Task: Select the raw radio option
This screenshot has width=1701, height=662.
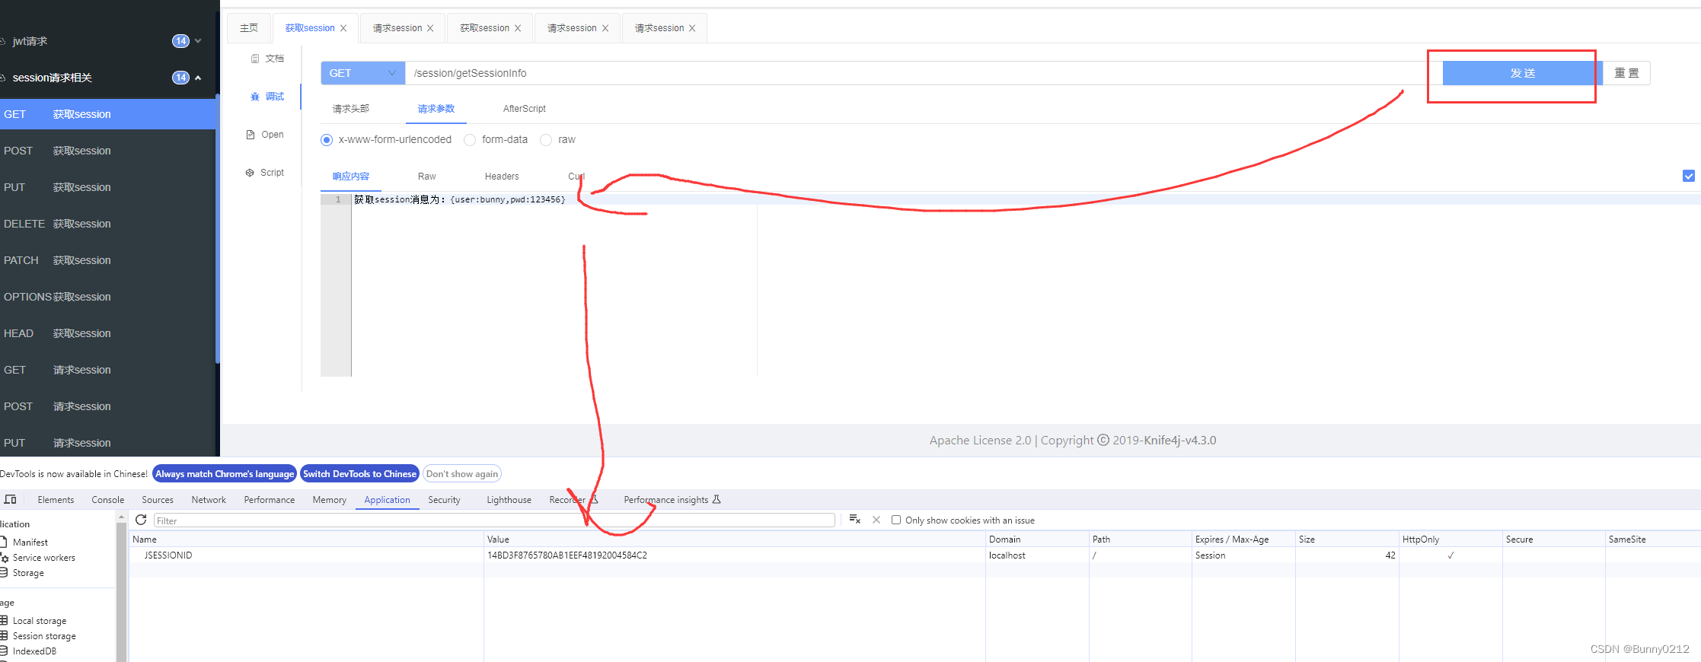Action: click(546, 140)
